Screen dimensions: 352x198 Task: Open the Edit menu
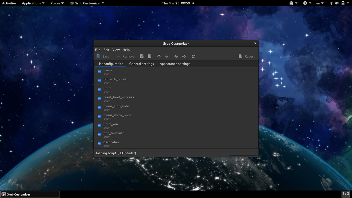106,50
